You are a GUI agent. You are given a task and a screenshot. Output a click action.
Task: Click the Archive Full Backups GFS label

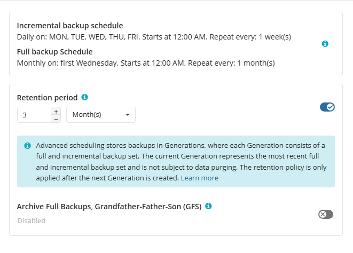(109, 206)
